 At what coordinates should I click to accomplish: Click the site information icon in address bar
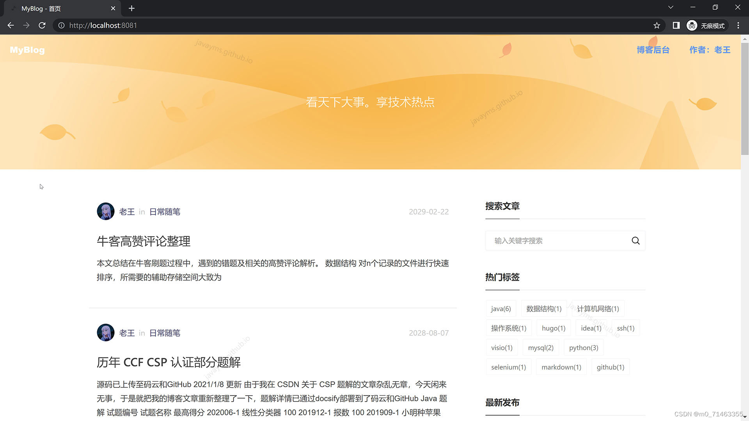[x=61, y=25]
